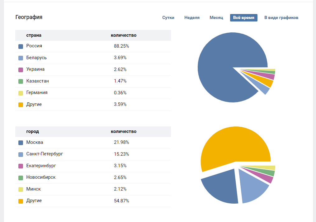
Task: Open the Месяц period tab
Action: coord(216,18)
